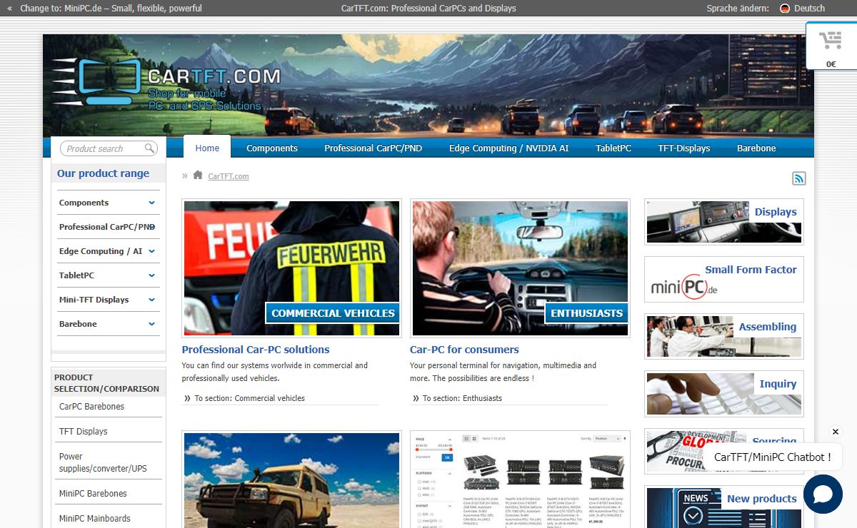Expand the Components sidebar chevron
The image size is (857, 528).
click(151, 203)
